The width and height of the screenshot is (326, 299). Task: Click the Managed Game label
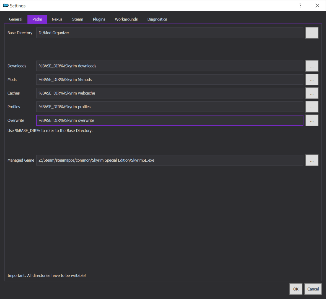(x=21, y=160)
